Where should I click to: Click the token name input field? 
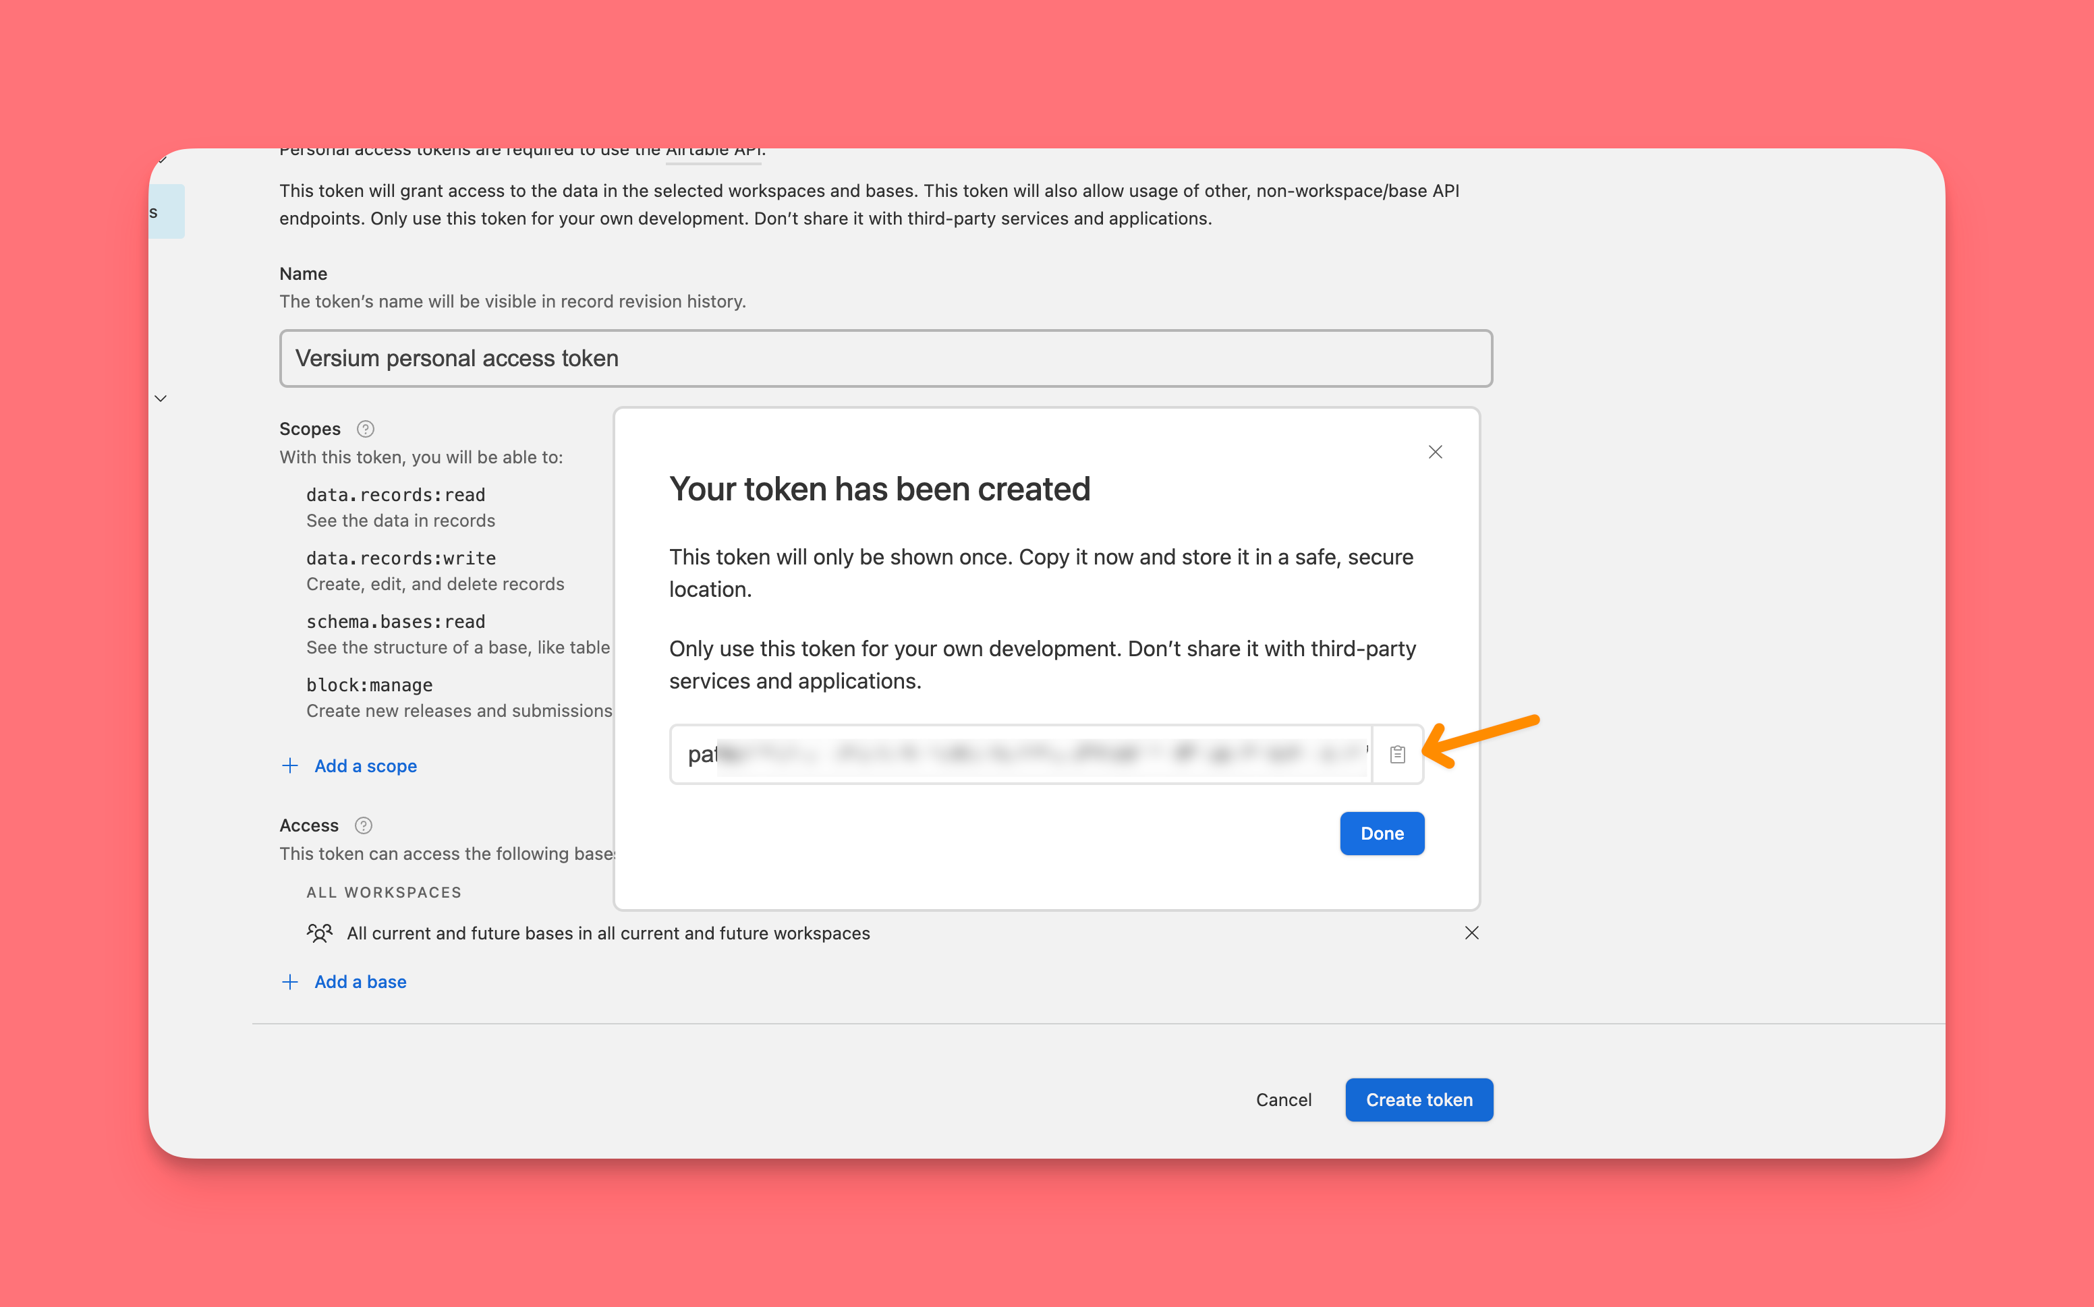pyautogui.click(x=885, y=358)
